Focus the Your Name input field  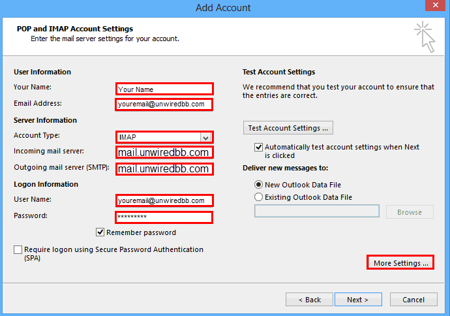(164, 89)
